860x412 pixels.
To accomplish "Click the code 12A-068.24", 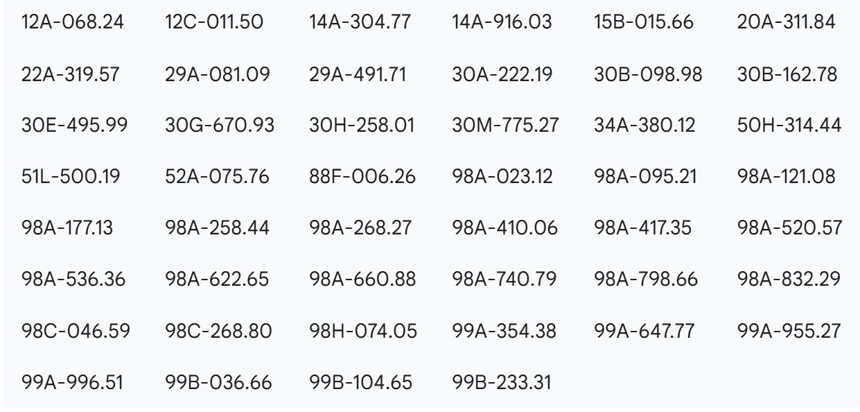I will tap(73, 23).
